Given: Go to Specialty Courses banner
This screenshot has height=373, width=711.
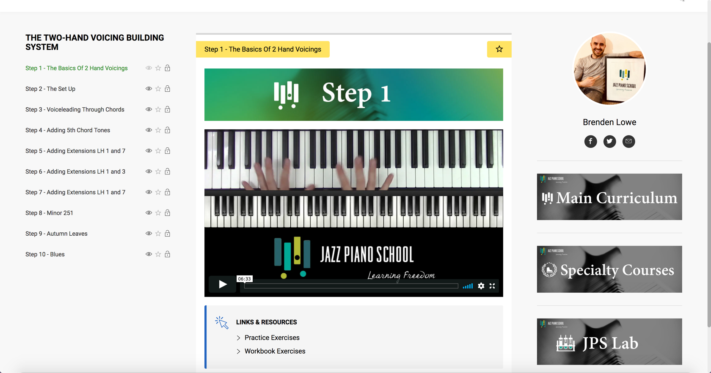Looking at the screenshot, I should 609,269.
